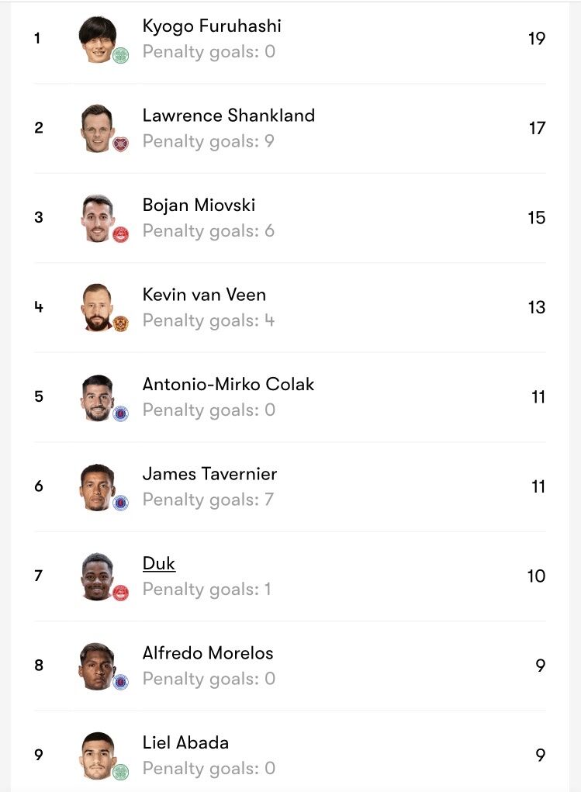
Task: Open Kyogo Furuhashi player name
Action: [212, 26]
